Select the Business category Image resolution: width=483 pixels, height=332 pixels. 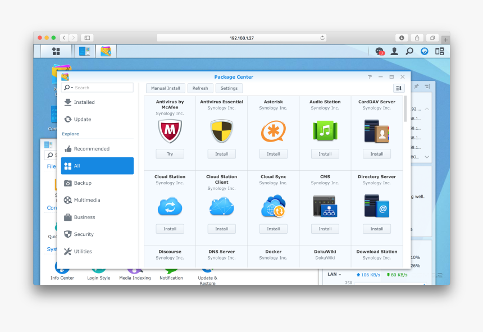[x=97, y=217]
